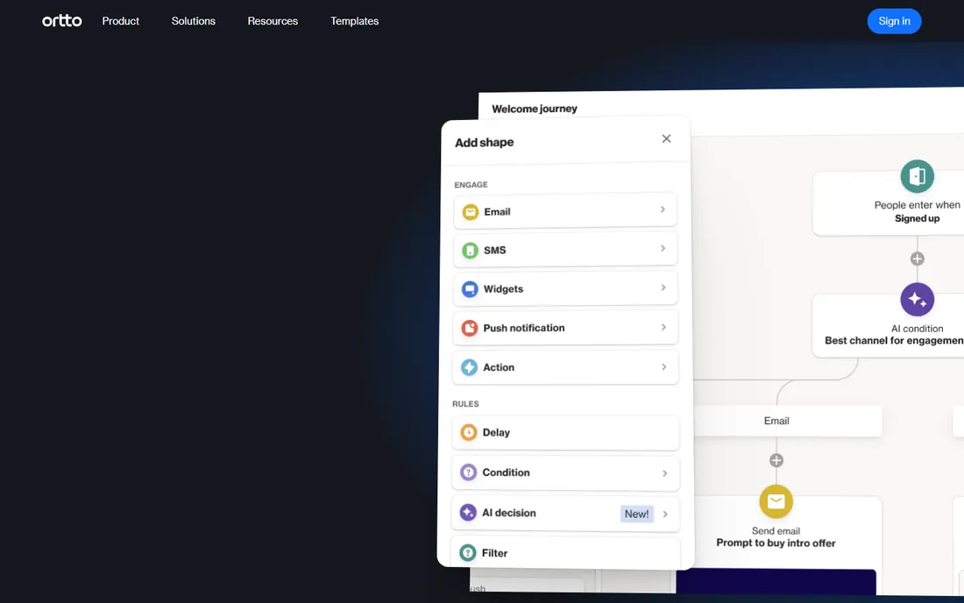964x603 pixels.
Task: Select the Email branch label
Action: coord(776,421)
